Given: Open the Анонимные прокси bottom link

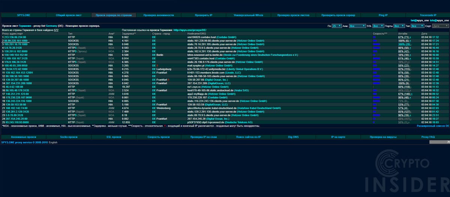Looking at the screenshot, I should (24, 137).
